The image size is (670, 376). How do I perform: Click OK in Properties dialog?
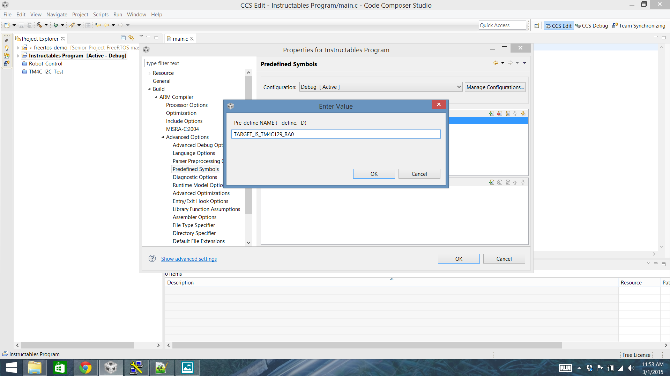point(459,259)
